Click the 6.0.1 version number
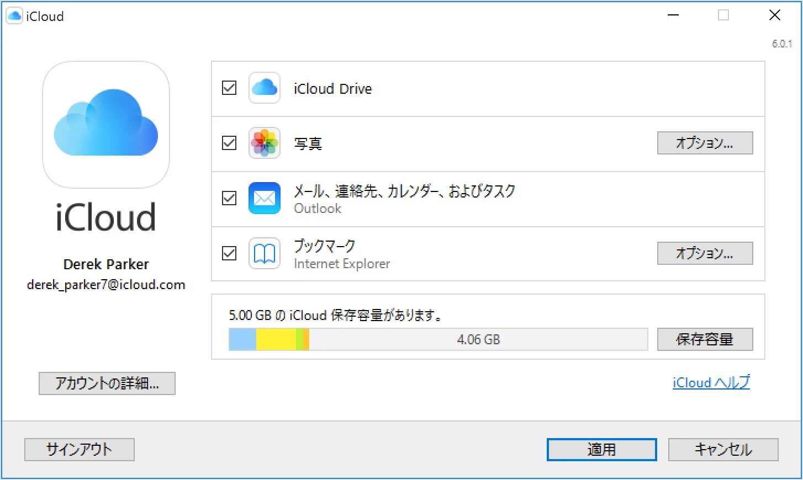 click(x=782, y=44)
